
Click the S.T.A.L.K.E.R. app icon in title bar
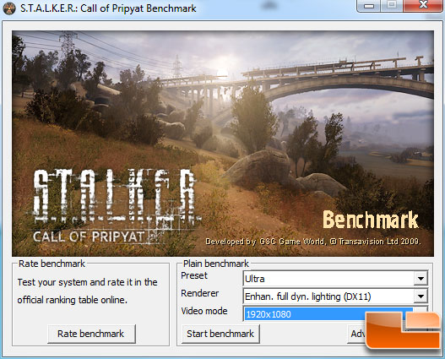tap(8, 8)
